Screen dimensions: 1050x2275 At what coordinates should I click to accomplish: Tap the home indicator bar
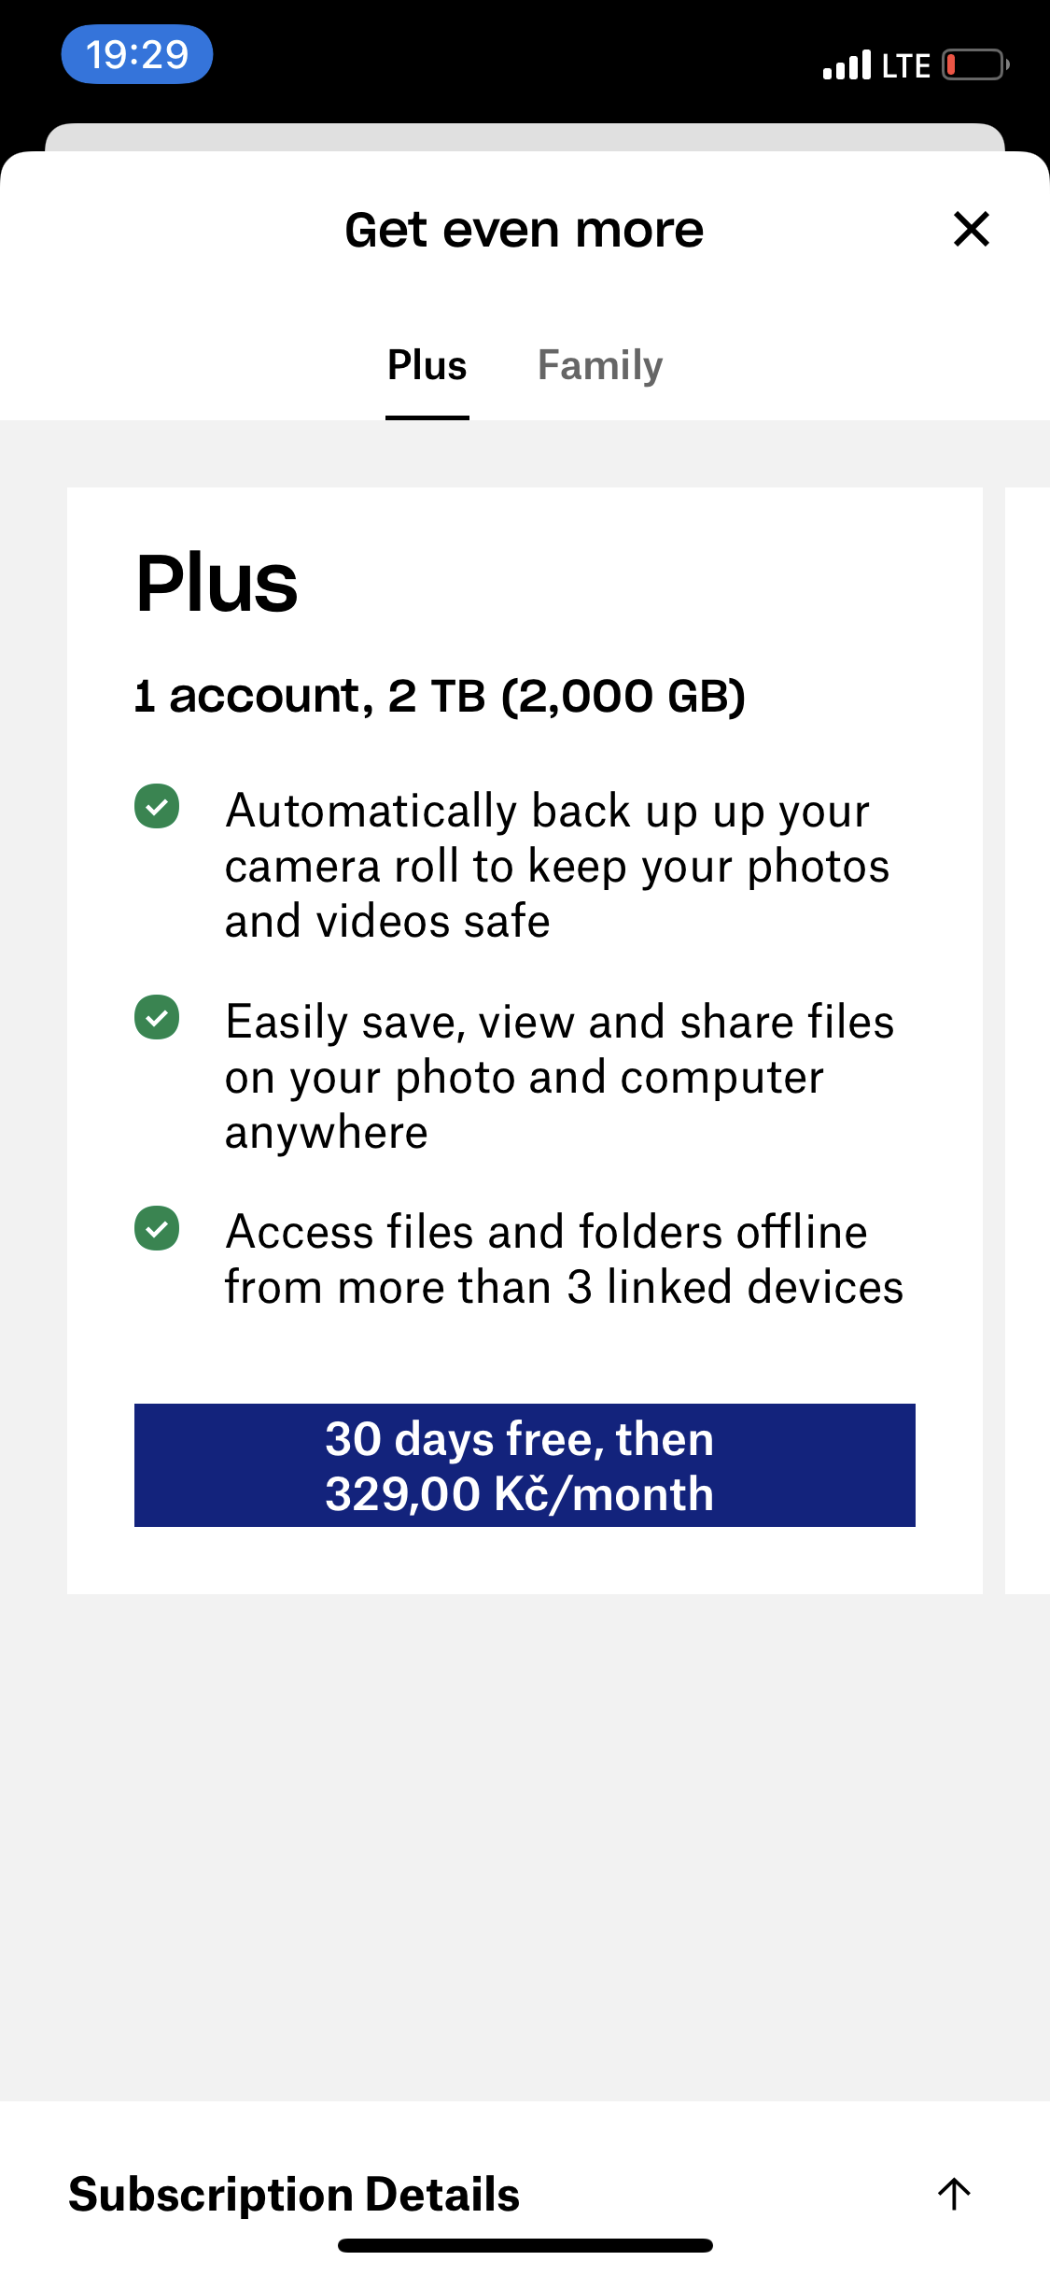pyautogui.click(x=525, y=2245)
